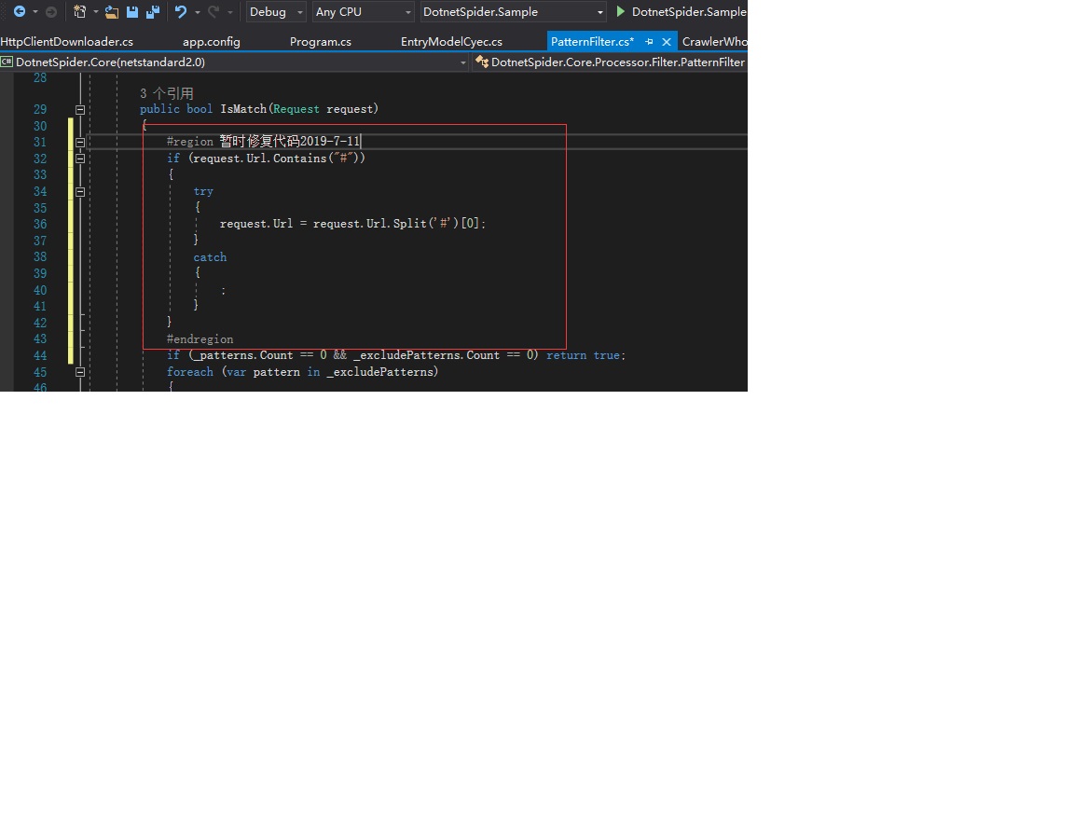This screenshot has height=828, width=1074.
Task: Pin the PatternFilter.cs tab
Action: tap(652, 41)
